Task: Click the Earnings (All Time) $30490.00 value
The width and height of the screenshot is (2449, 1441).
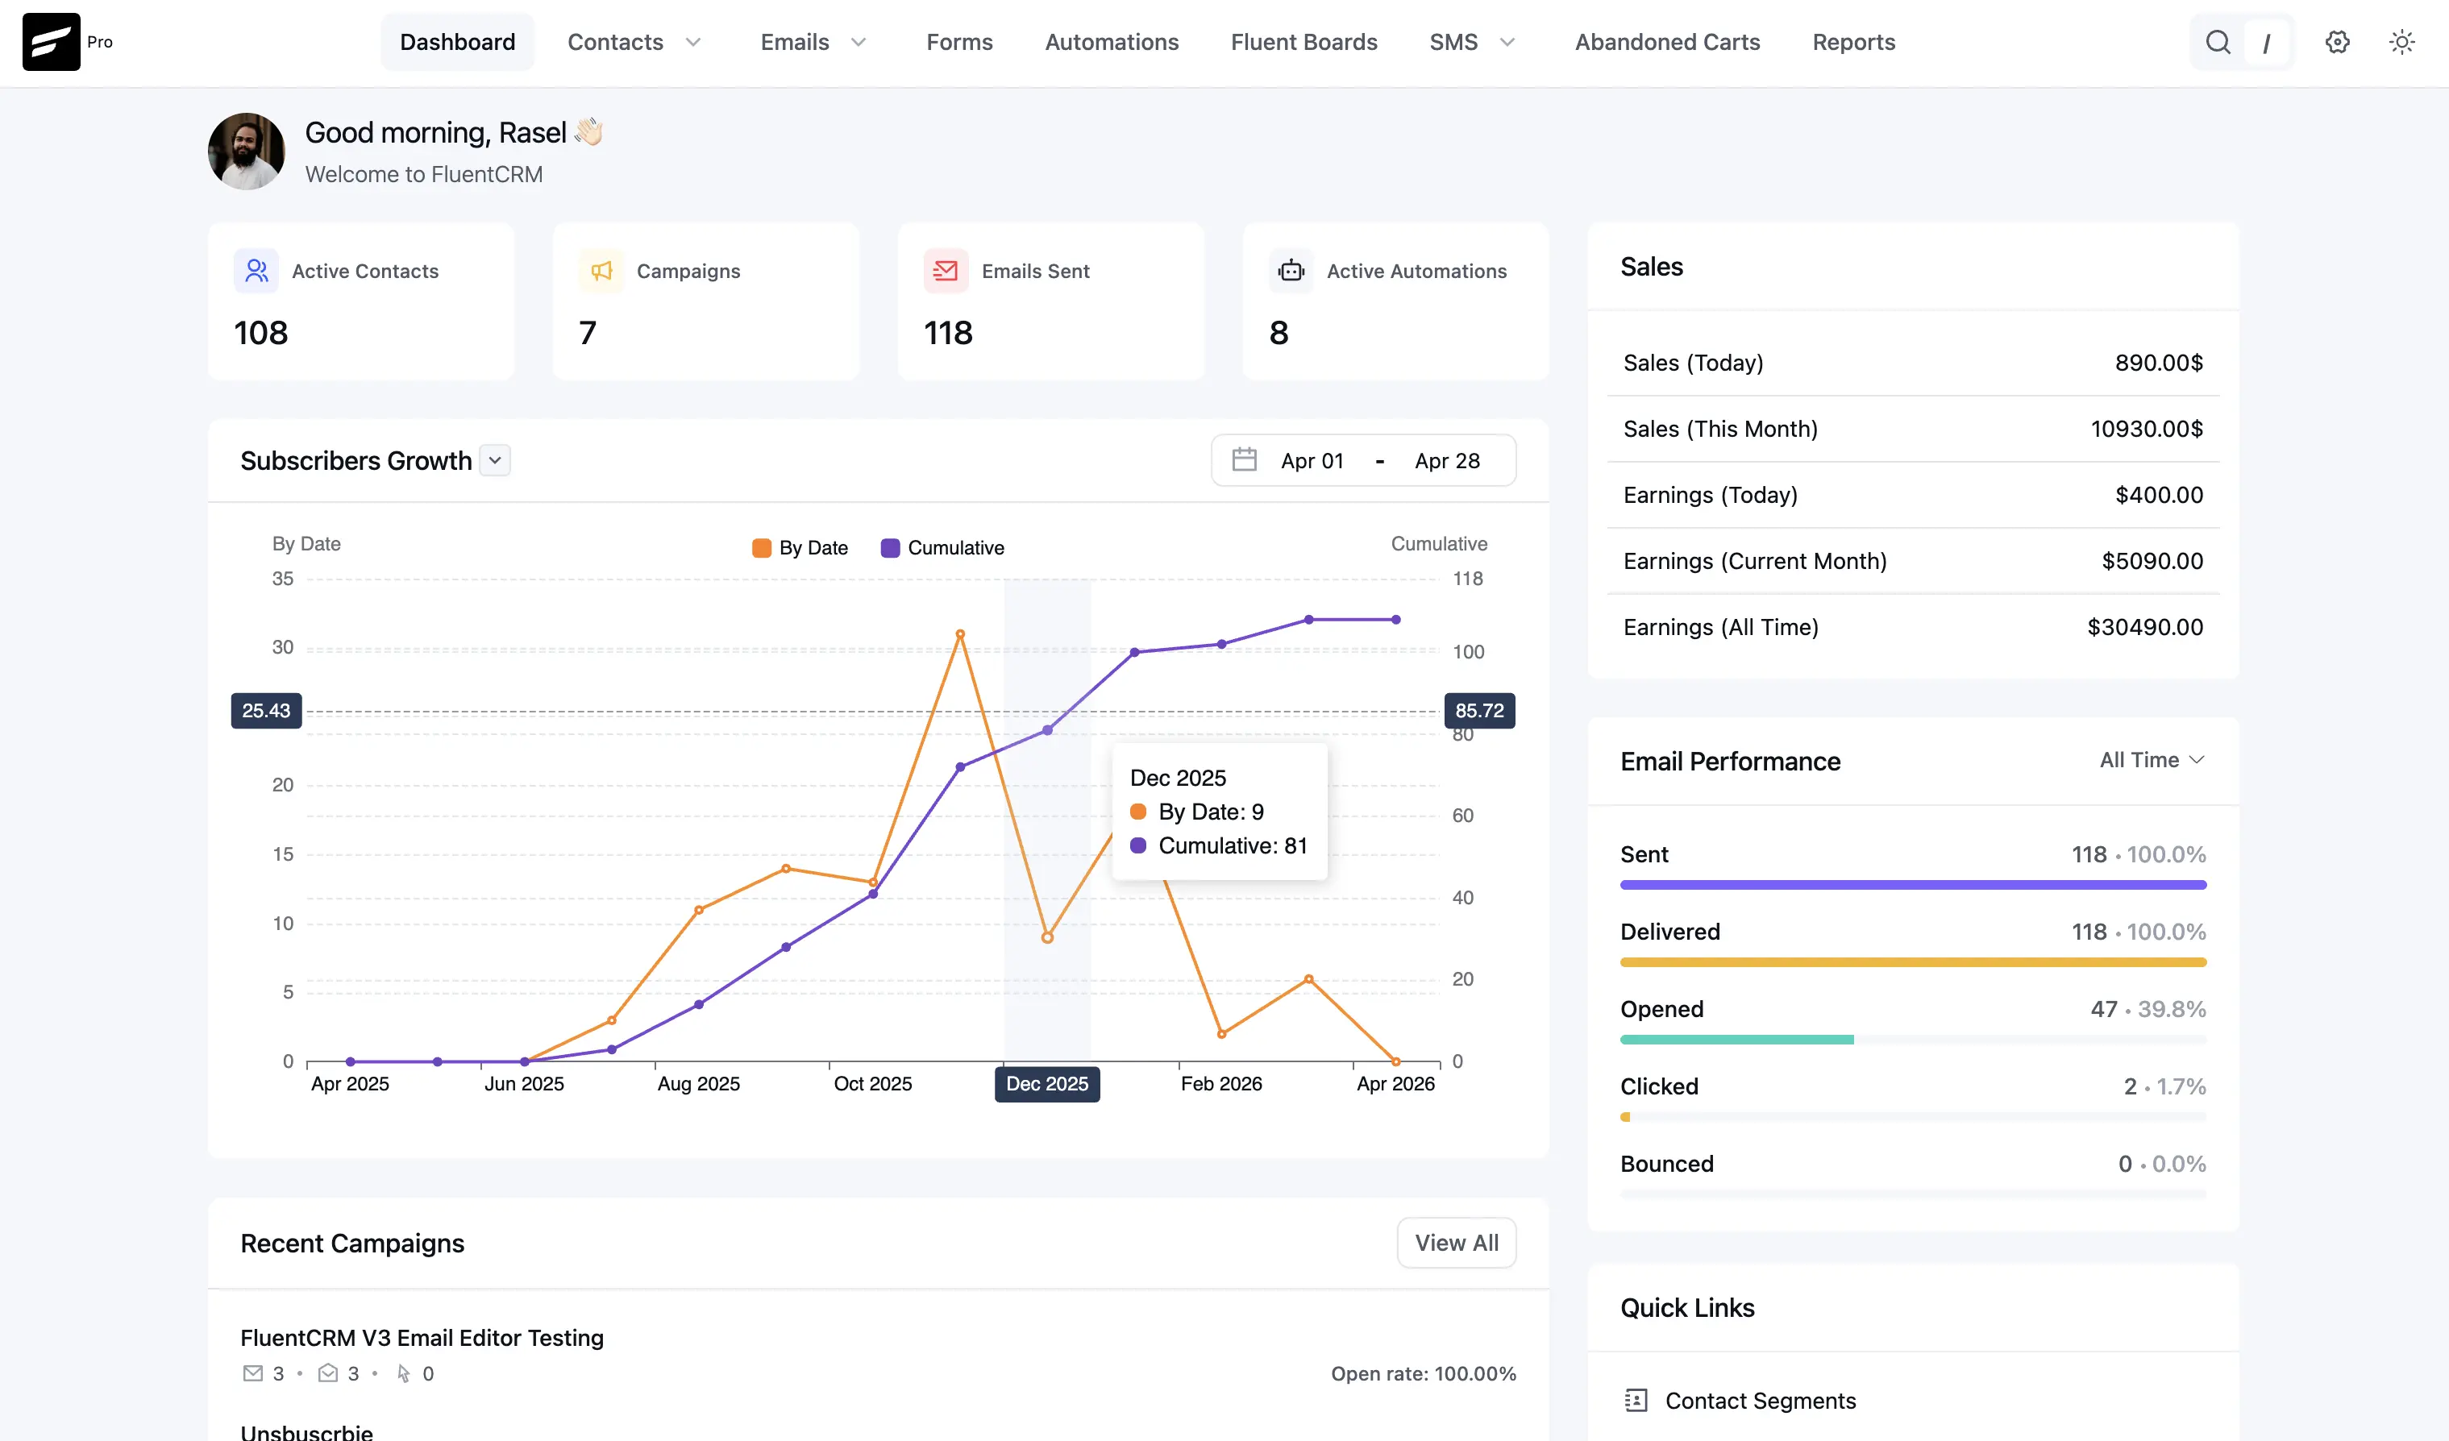Action: coord(2145,627)
